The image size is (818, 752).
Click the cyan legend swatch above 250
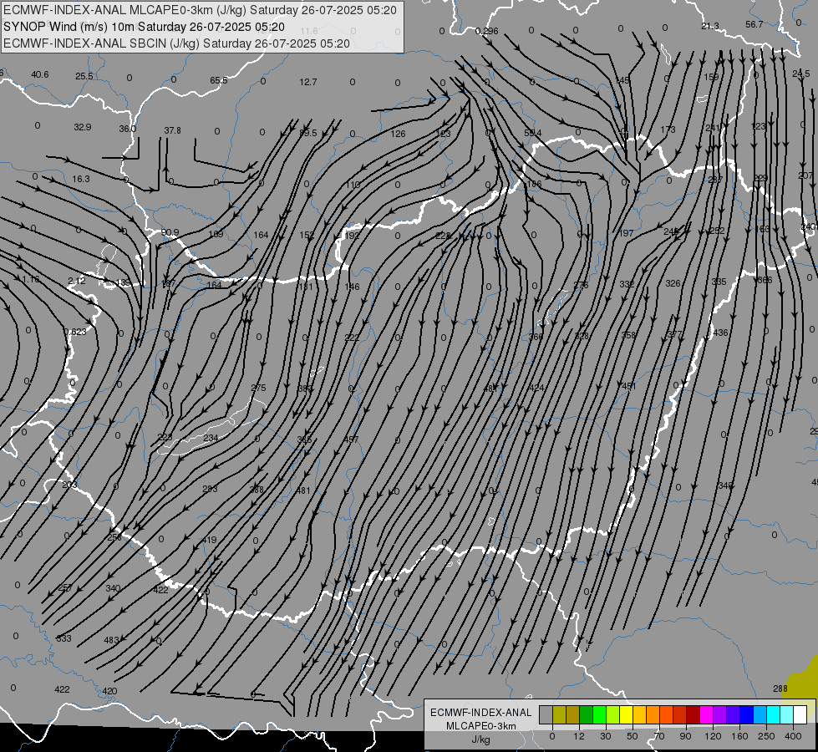pos(773,714)
